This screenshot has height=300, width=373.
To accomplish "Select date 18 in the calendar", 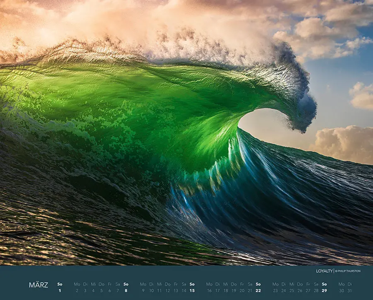I will point(225,290).
